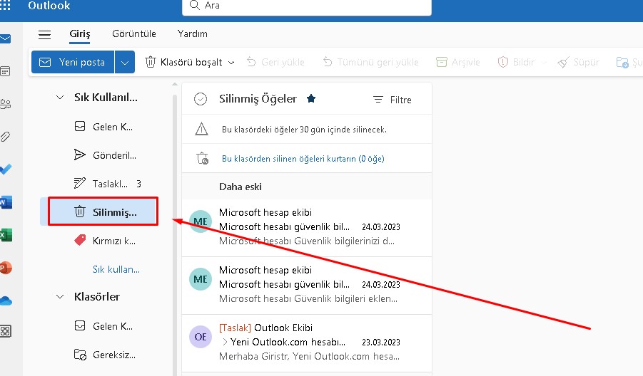The height and width of the screenshot is (376, 643).
Task: Open People contacts in the app rail
Action: 5,104
